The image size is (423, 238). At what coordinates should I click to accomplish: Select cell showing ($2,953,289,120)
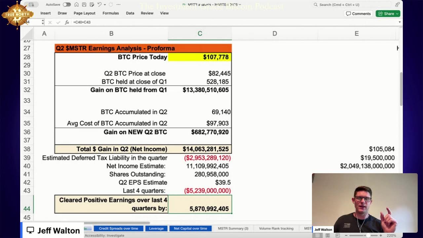[200, 158]
